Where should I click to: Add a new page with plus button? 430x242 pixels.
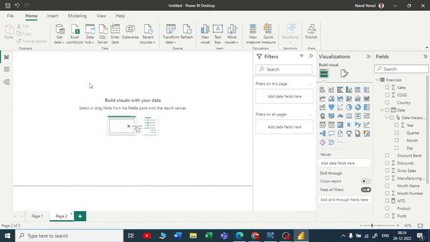click(x=80, y=216)
